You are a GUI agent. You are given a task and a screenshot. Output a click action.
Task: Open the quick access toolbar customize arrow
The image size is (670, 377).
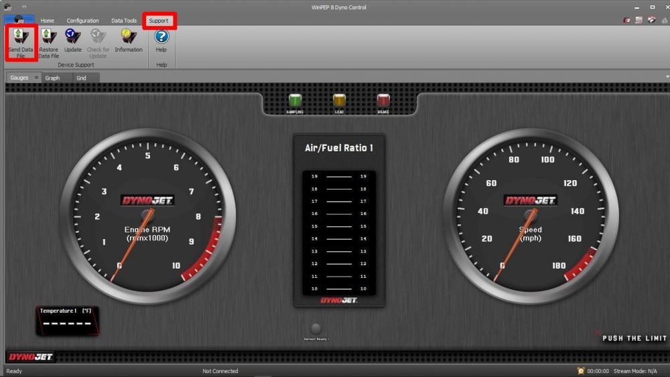point(24,7)
